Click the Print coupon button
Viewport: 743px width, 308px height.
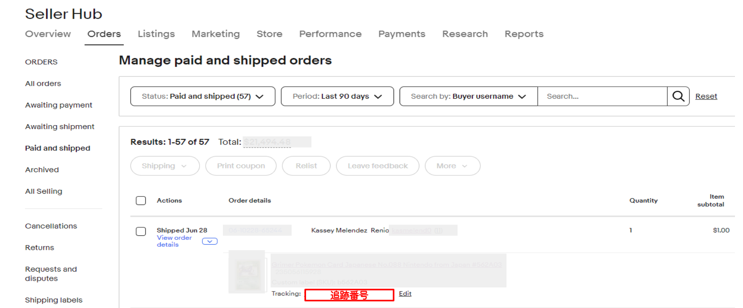pyautogui.click(x=241, y=166)
